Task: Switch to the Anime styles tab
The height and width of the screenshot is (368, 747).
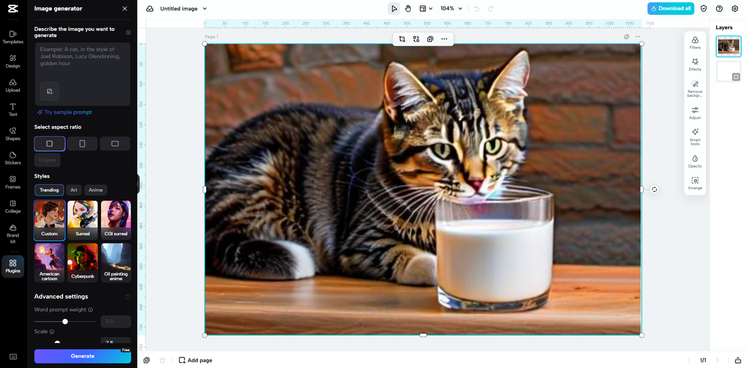Action: (x=96, y=190)
